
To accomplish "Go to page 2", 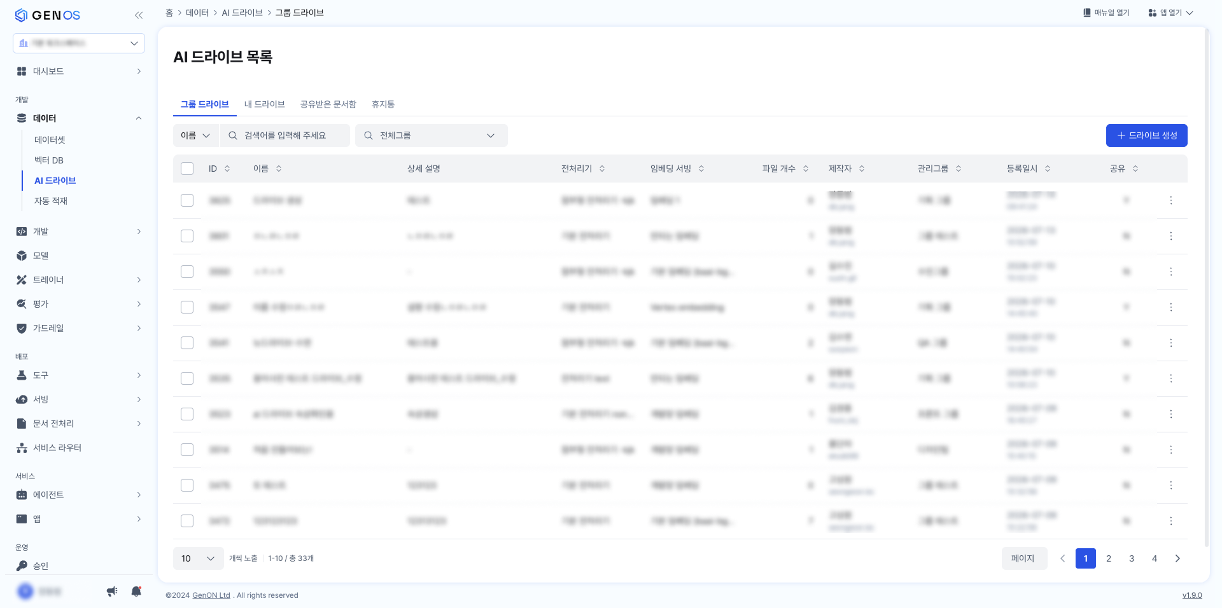I will click(1109, 558).
